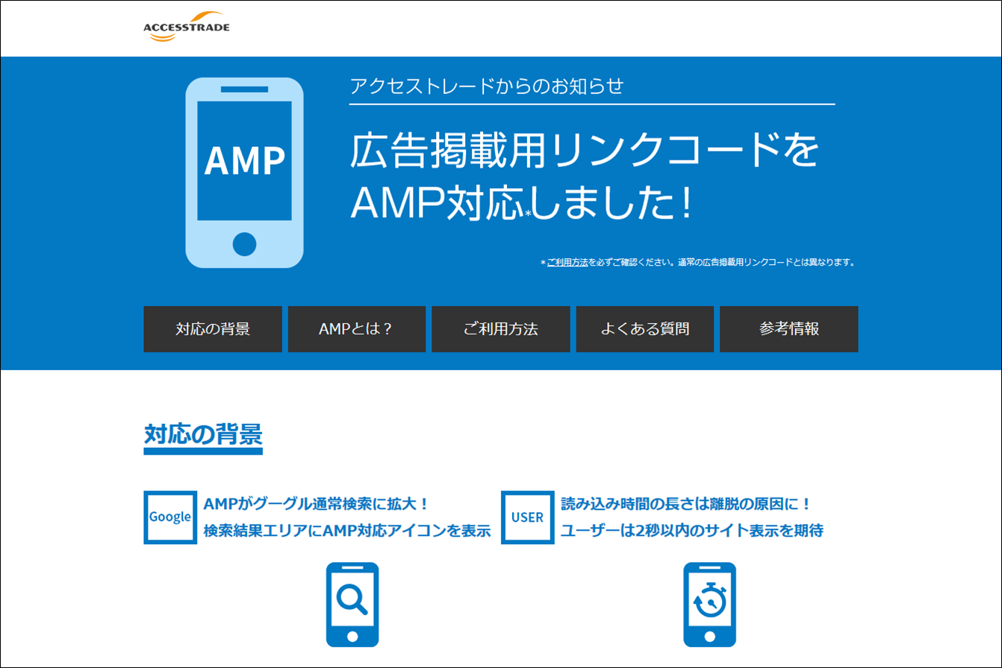Click the アクセストレードからのお知らせ heading
Viewport: 1002px width, 668px height.
tap(486, 87)
